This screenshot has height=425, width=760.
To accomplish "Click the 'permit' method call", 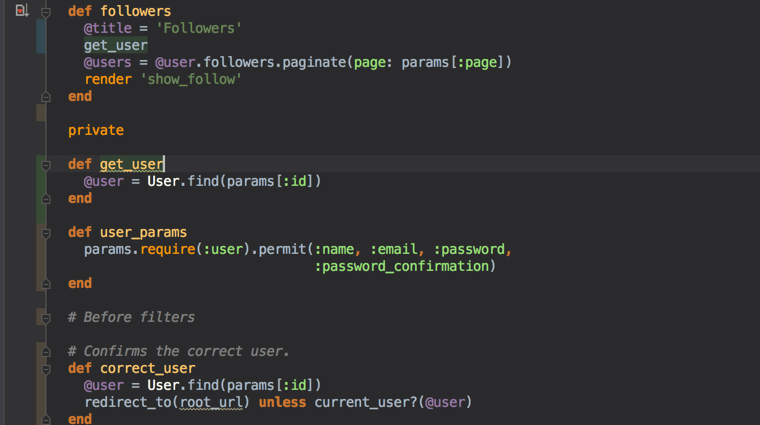I will (282, 249).
